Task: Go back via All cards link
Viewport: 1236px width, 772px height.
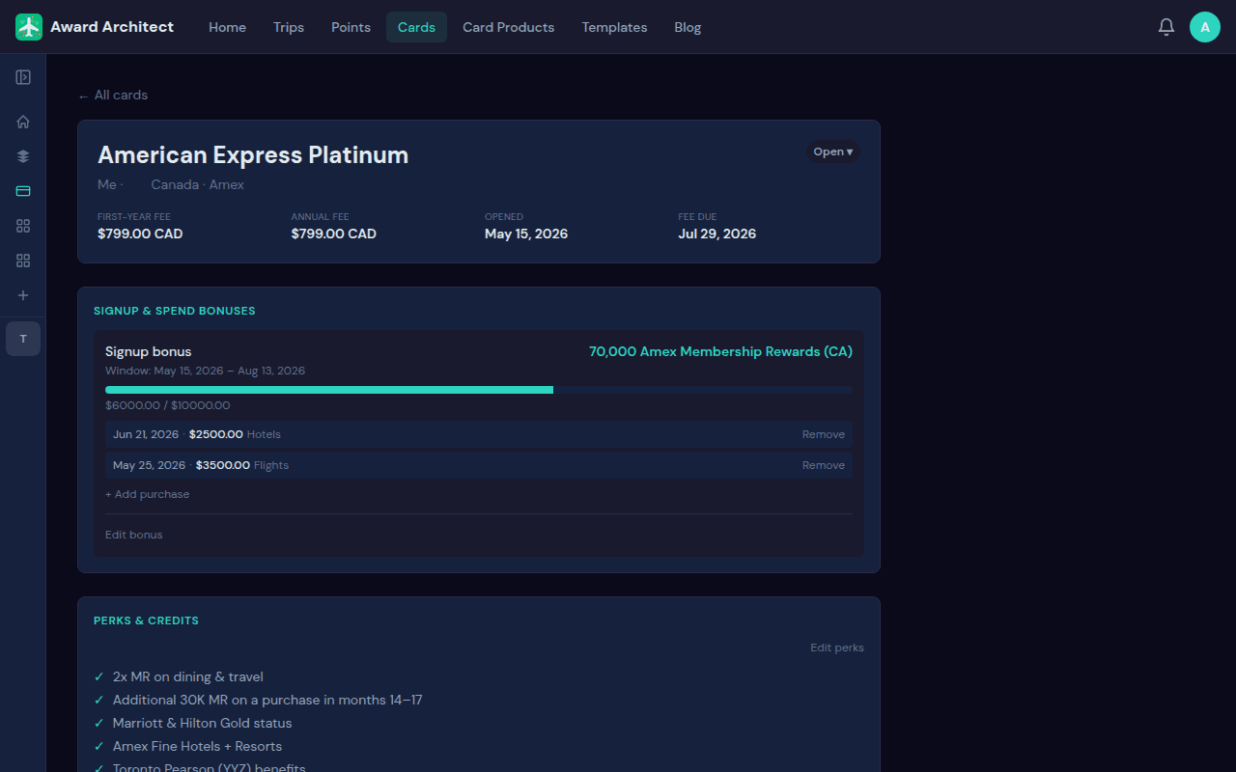Action: tap(113, 95)
